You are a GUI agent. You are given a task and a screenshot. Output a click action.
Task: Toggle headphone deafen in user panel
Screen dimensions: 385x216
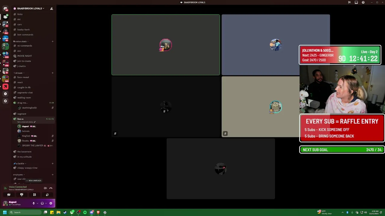pyautogui.click(x=42, y=203)
